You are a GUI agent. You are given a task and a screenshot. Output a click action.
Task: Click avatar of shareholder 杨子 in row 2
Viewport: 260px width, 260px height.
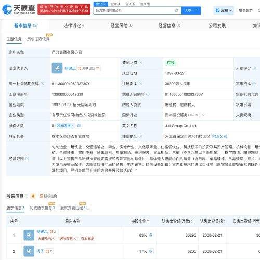click(29, 251)
